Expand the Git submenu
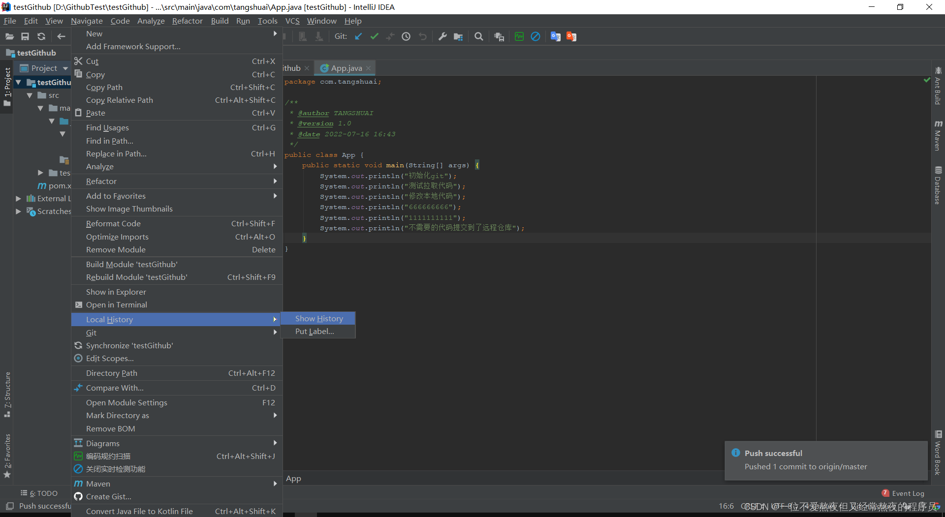Viewport: 945px width, 517px height. point(177,333)
